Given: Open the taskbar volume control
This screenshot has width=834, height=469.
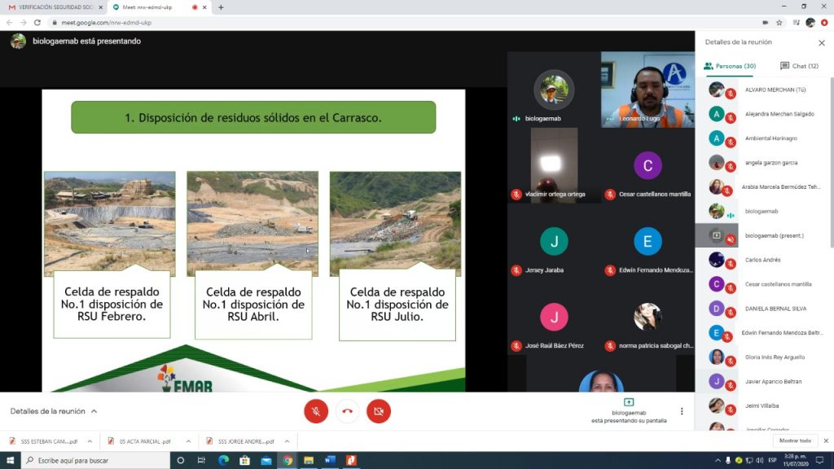Looking at the screenshot, I should coord(760,461).
